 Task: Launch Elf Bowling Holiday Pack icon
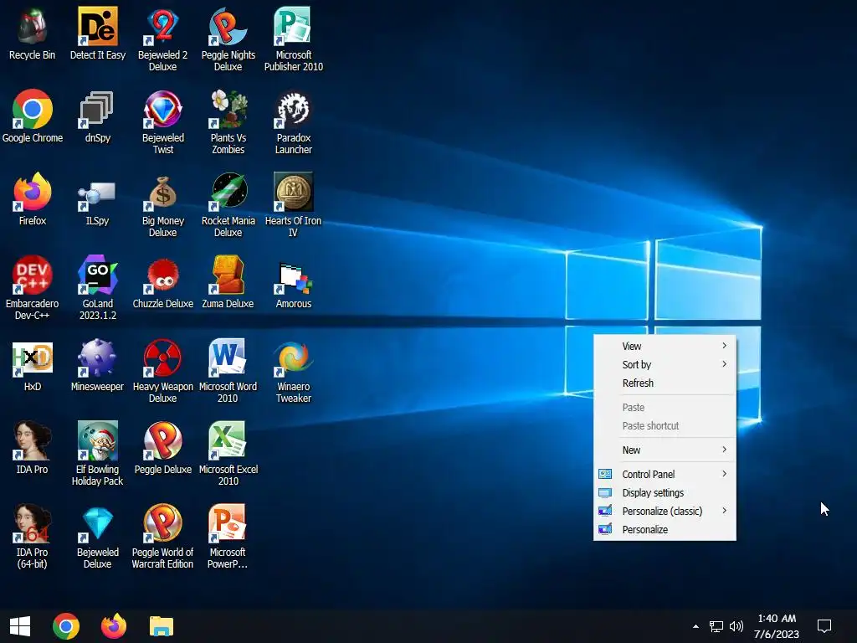pyautogui.click(x=97, y=454)
